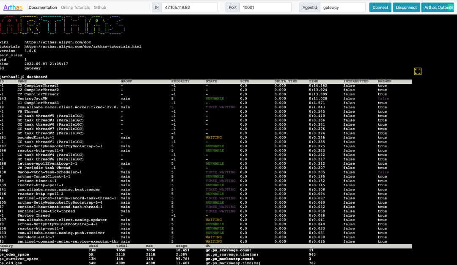Open the Documentation link
Viewport: 457px width, 265px height.
(x=43, y=8)
